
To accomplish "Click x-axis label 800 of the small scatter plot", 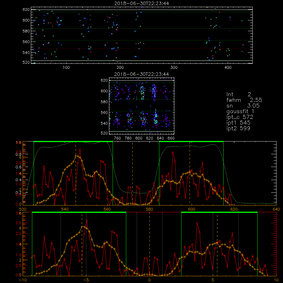I will [x=139, y=138].
